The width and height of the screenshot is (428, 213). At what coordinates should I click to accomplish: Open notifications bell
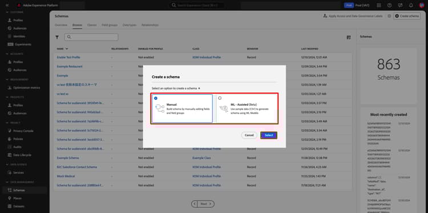coord(411,5)
